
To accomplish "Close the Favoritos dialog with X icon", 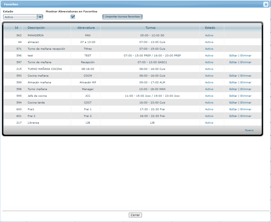I will pos(266,4).
